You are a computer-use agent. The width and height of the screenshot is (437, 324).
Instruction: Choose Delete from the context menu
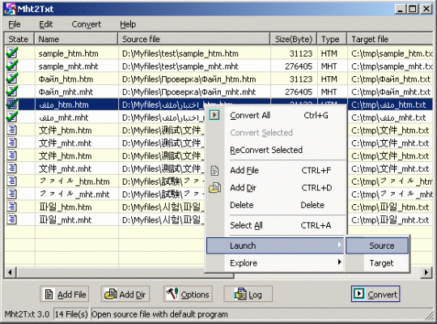275,205
